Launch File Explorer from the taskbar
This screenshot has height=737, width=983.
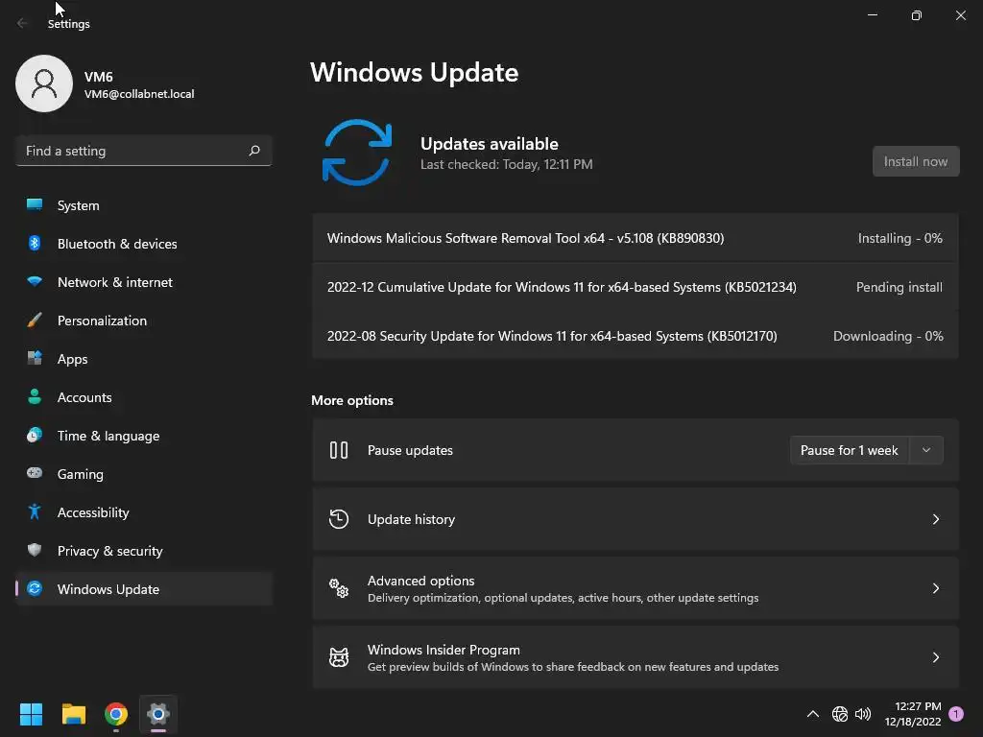[x=73, y=714]
